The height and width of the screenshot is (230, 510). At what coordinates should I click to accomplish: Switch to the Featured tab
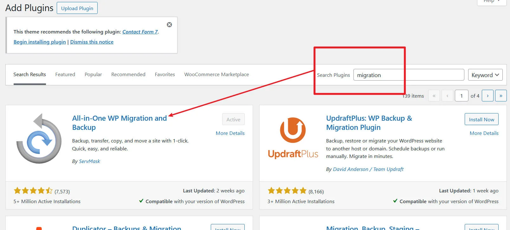click(65, 75)
